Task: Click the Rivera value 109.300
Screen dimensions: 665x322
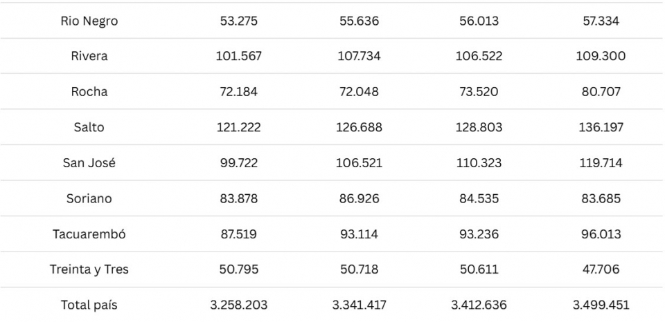Action: coord(601,56)
